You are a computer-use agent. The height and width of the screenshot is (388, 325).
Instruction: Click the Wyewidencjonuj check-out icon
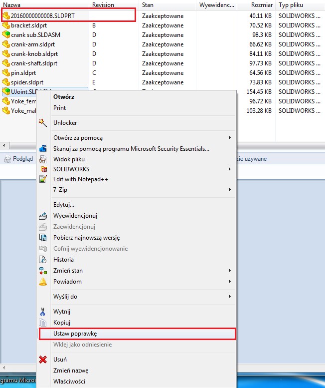pos(43,216)
